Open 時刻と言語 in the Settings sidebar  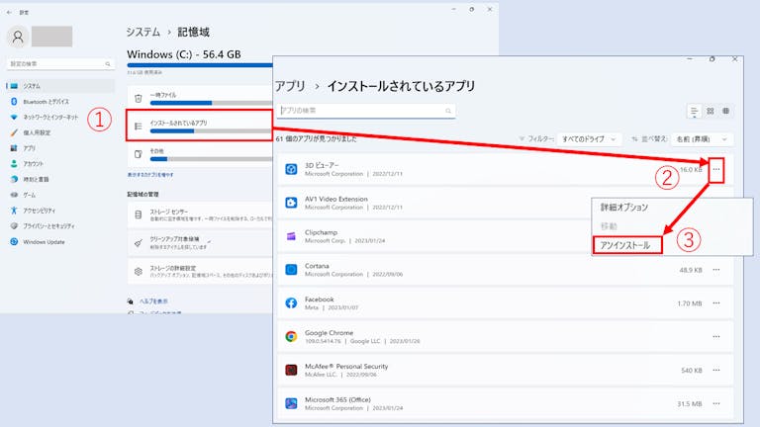tap(60, 179)
